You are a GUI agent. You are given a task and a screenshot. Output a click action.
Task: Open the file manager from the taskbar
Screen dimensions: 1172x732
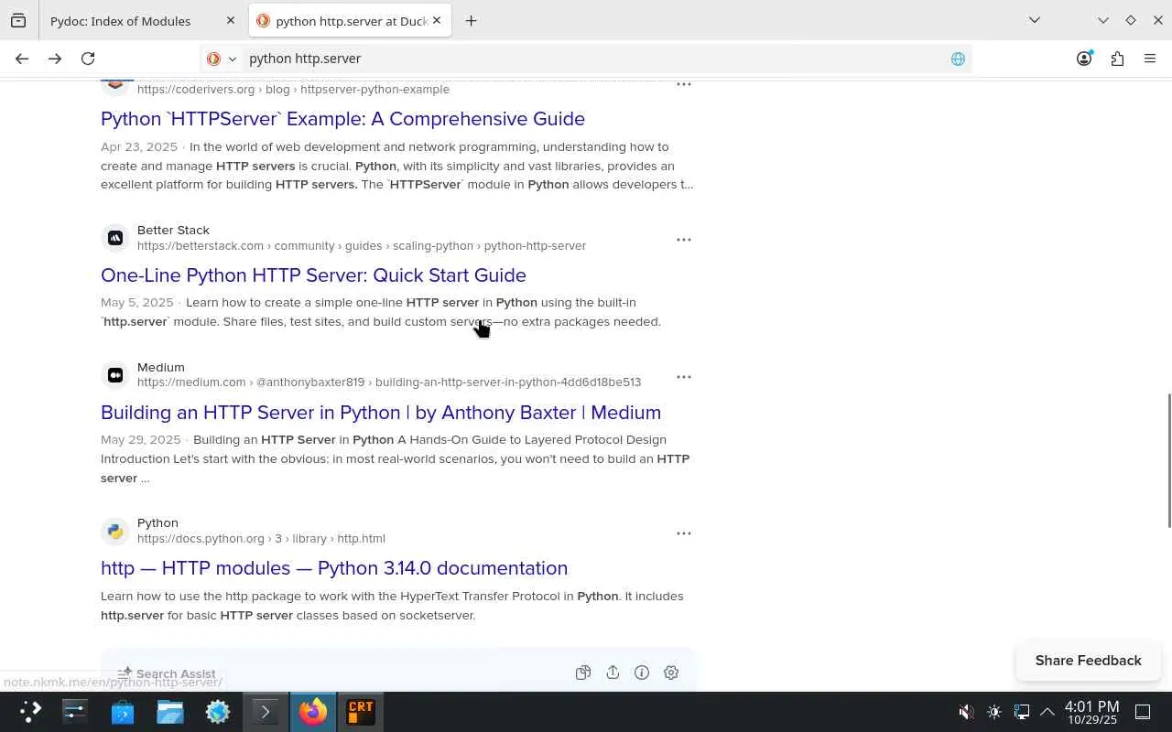tap(170, 711)
